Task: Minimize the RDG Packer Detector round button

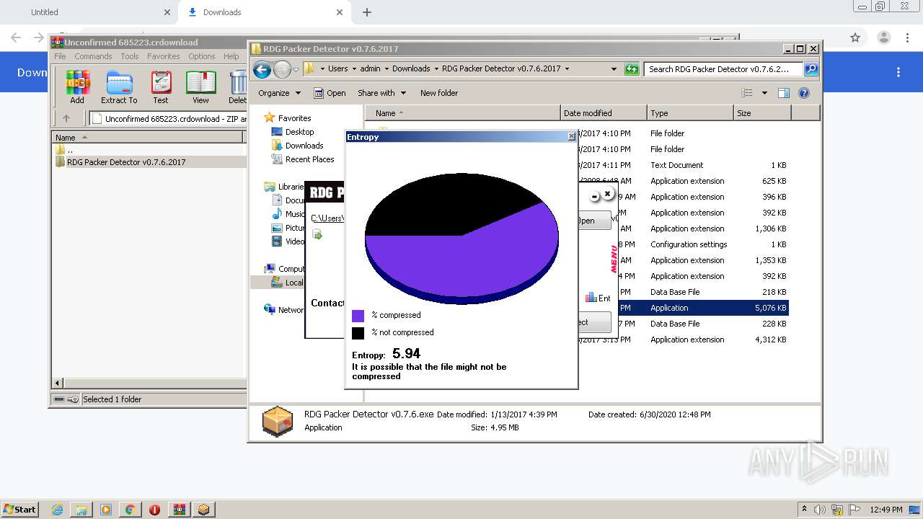Action: tap(595, 196)
